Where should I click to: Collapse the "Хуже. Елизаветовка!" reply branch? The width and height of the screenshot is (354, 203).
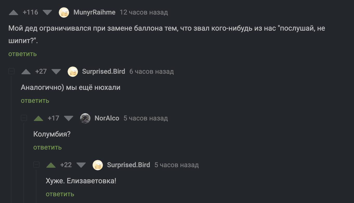tap(36, 165)
